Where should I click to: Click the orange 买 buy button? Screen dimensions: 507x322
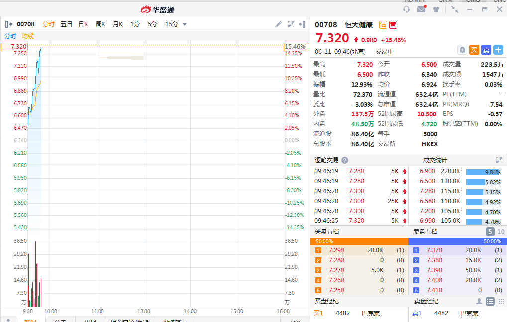pos(474,50)
